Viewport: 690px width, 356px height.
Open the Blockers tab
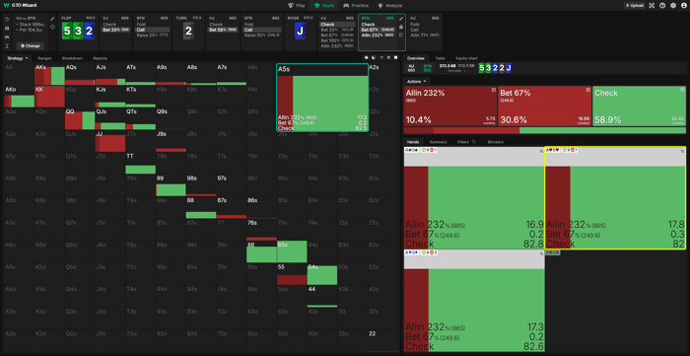click(495, 142)
